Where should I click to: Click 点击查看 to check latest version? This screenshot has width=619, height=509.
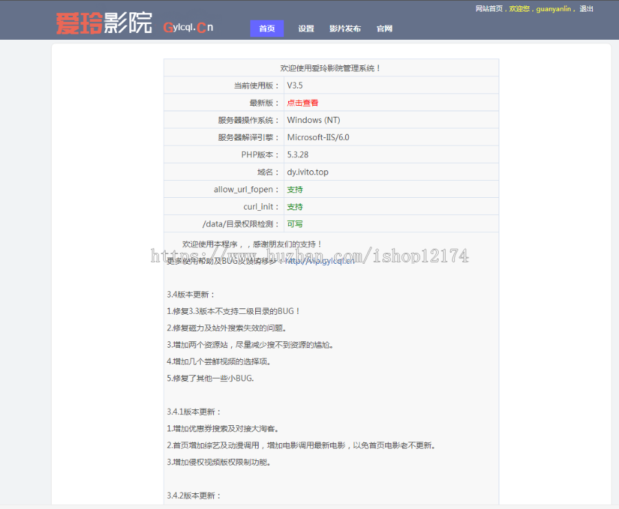[x=303, y=102]
